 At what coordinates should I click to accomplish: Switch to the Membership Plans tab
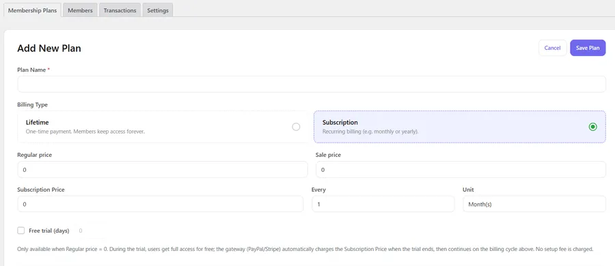click(x=33, y=10)
